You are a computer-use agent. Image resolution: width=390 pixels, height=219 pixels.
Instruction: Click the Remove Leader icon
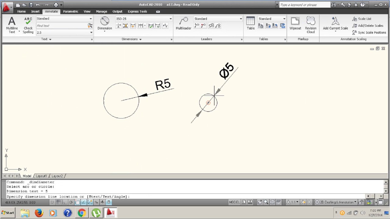pyautogui.click(x=203, y=26)
